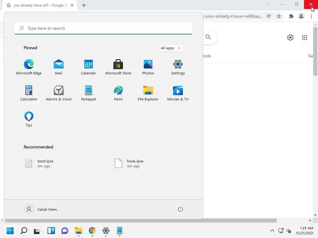
Task: Click the Chrome horizontal scrollbar thumb
Action: point(141,220)
